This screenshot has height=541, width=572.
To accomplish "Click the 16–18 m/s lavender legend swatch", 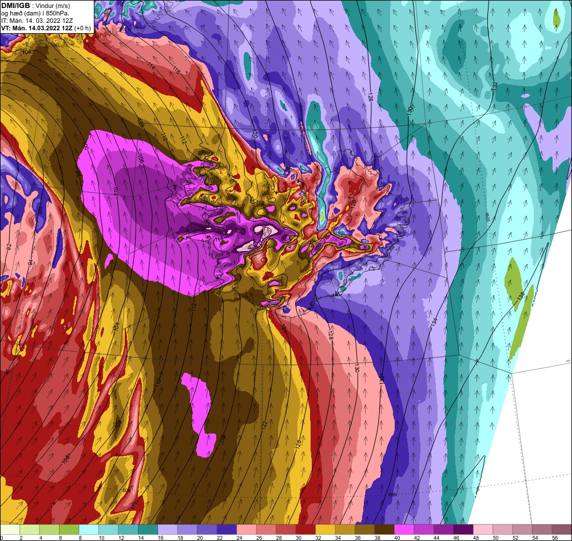I will (168, 530).
